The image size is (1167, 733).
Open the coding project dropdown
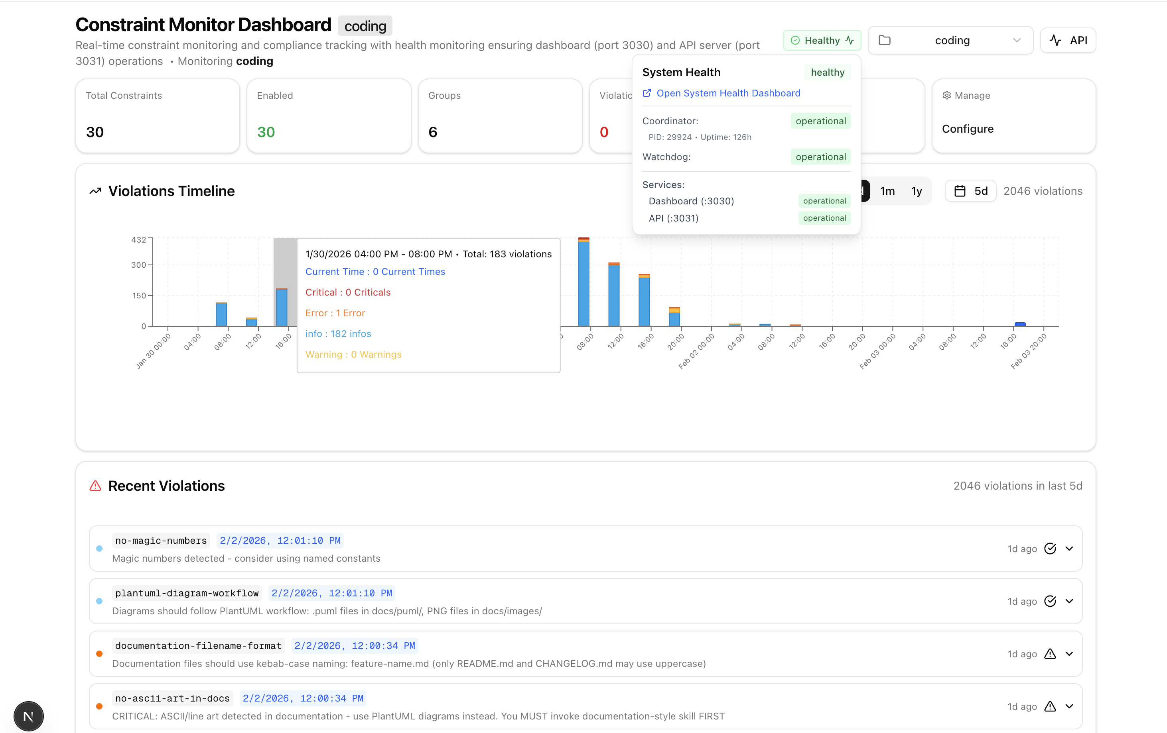click(950, 40)
